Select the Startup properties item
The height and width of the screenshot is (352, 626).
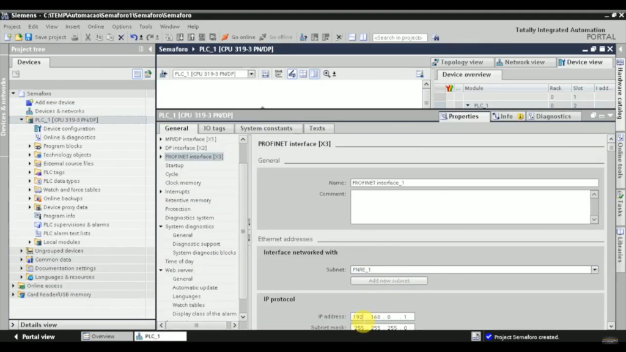[174, 165]
